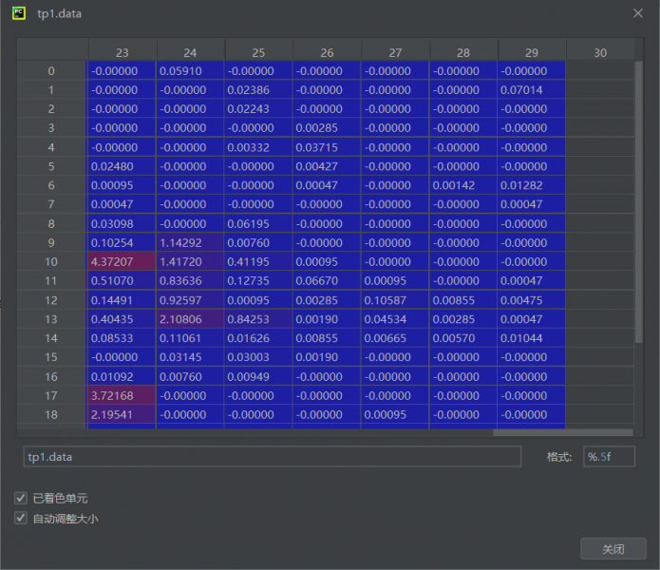Select column header 23
660x570 pixels.
tap(122, 53)
